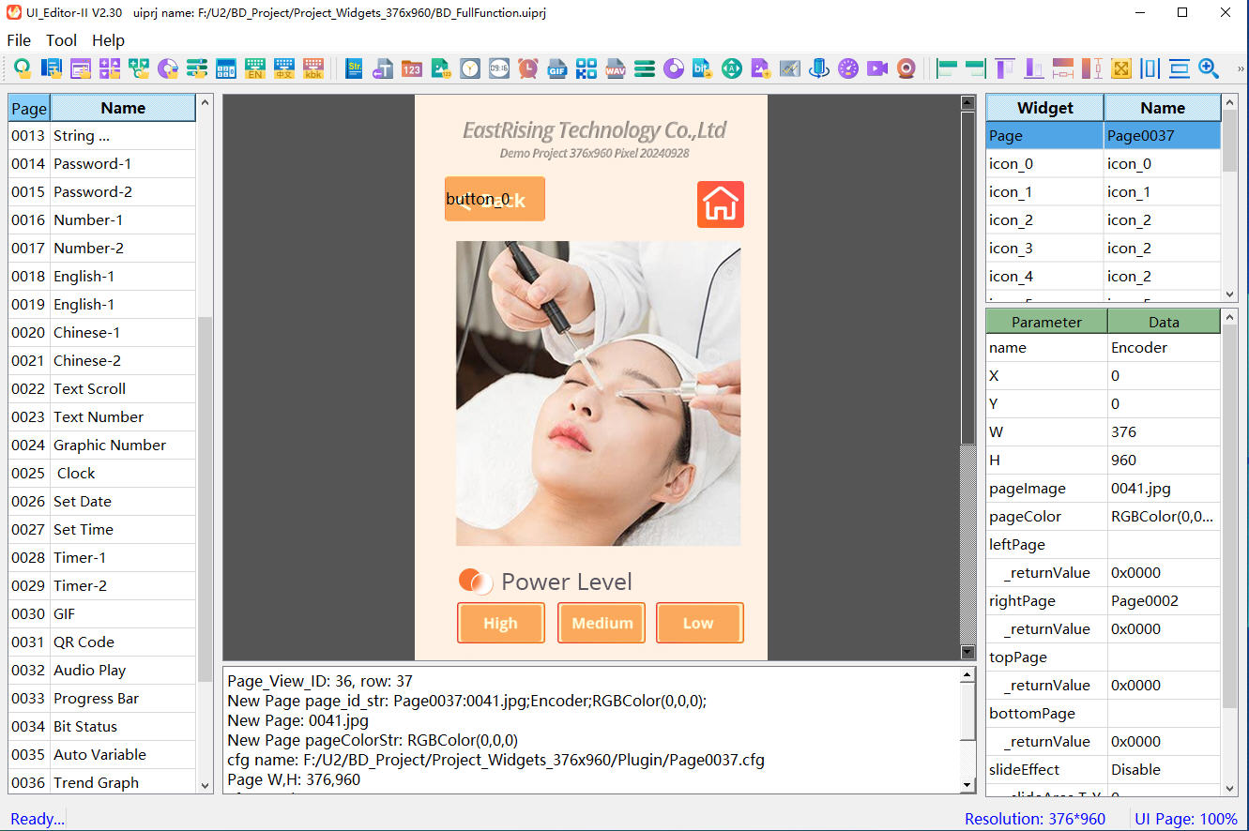Select page 0030 GIF in page list
This screenshot has height=831, width=1249.
102,613
